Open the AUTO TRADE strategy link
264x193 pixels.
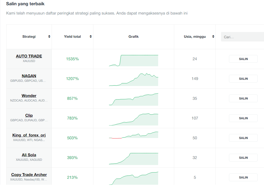[x=29, y=56]
